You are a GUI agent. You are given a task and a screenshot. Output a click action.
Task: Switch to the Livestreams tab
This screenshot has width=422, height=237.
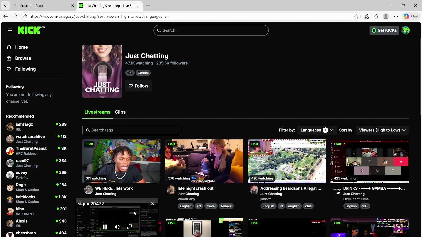[98, 112]
